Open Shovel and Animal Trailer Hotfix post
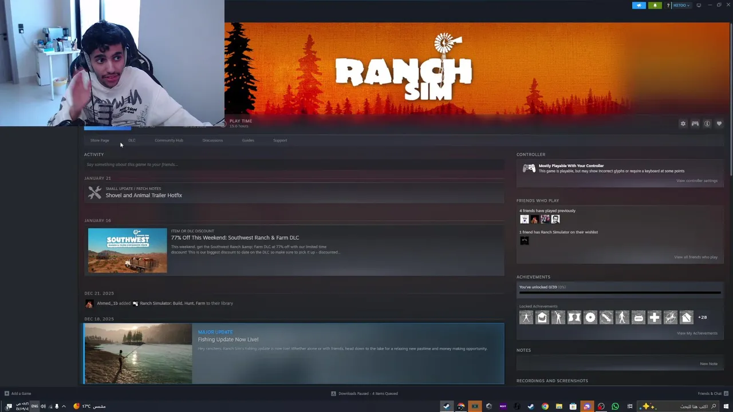Image resolution: width=733 pixels, height=412 pixels. click(x=144, y=195)
